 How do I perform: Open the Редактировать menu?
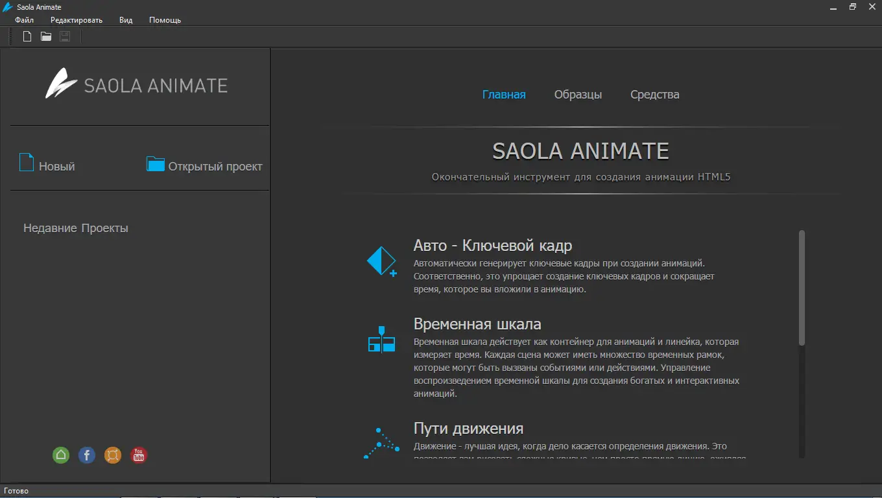(x=77, y=20)
